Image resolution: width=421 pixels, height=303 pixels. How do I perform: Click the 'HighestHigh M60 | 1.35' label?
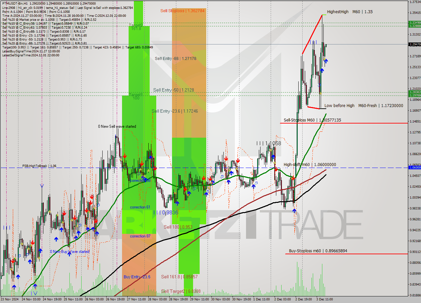(350, 12)
